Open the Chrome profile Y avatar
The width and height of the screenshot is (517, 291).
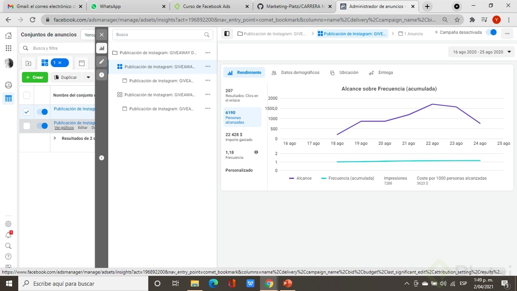pyautogui.click(x=496, y=19)
